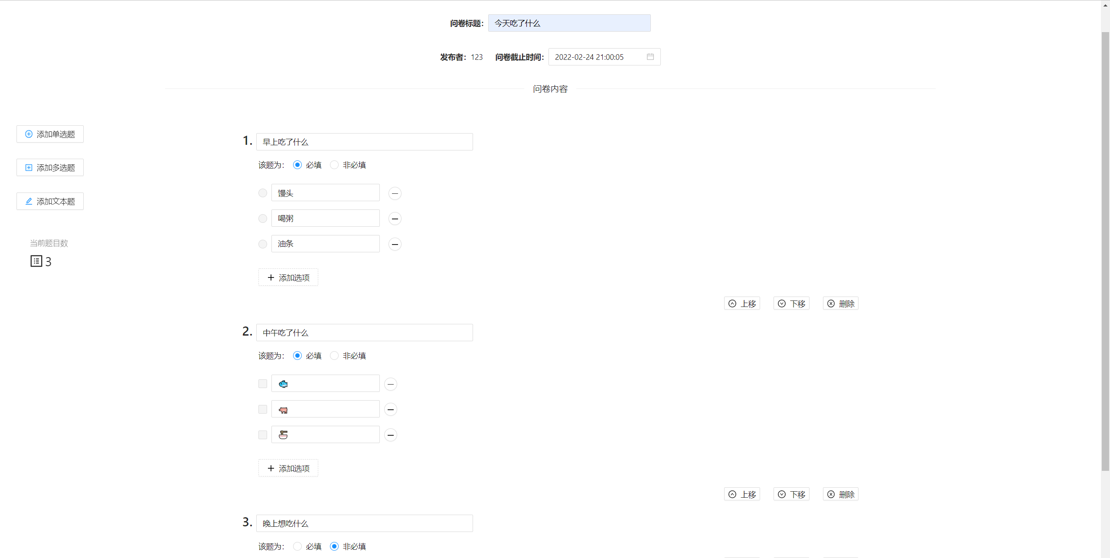
Task: Select the radio circle beside 喝粥
Action: coord(262,219)
